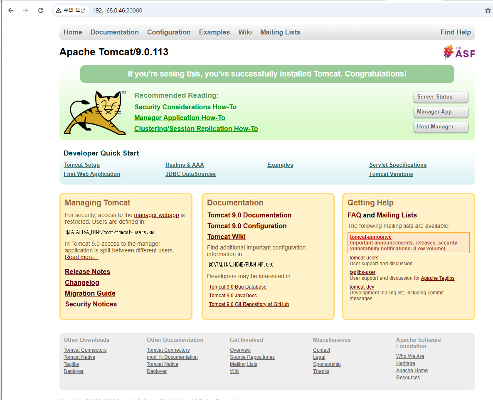
Task: Open the Release Notes link
Action: point(87,272)
